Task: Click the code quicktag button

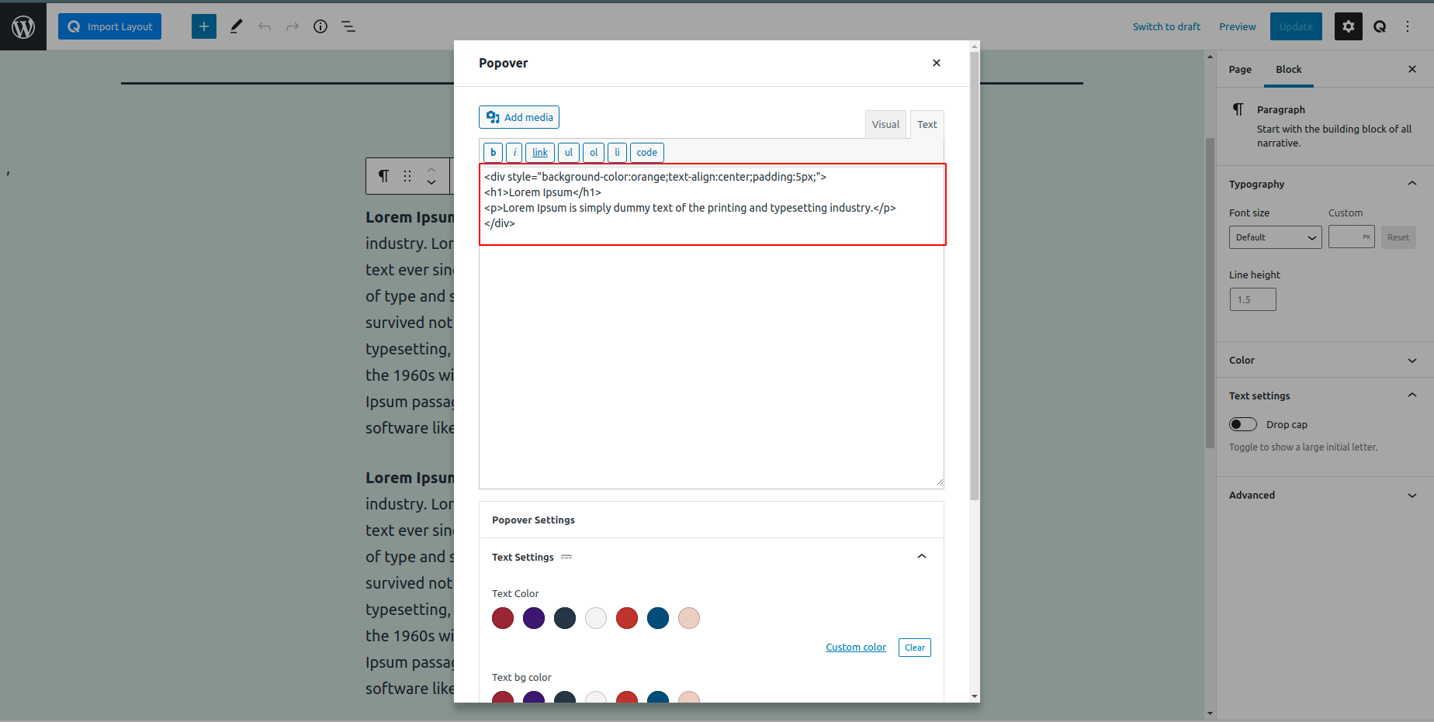Action: 647,153
